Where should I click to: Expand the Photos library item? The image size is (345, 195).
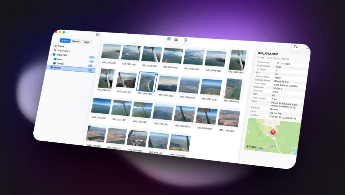[x=54, y=46]
